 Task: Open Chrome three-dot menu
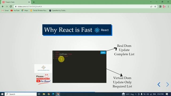tap(168, 6)
